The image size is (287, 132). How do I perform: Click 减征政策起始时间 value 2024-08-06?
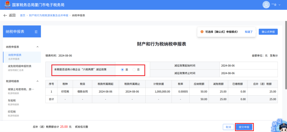tap(228, 66)
